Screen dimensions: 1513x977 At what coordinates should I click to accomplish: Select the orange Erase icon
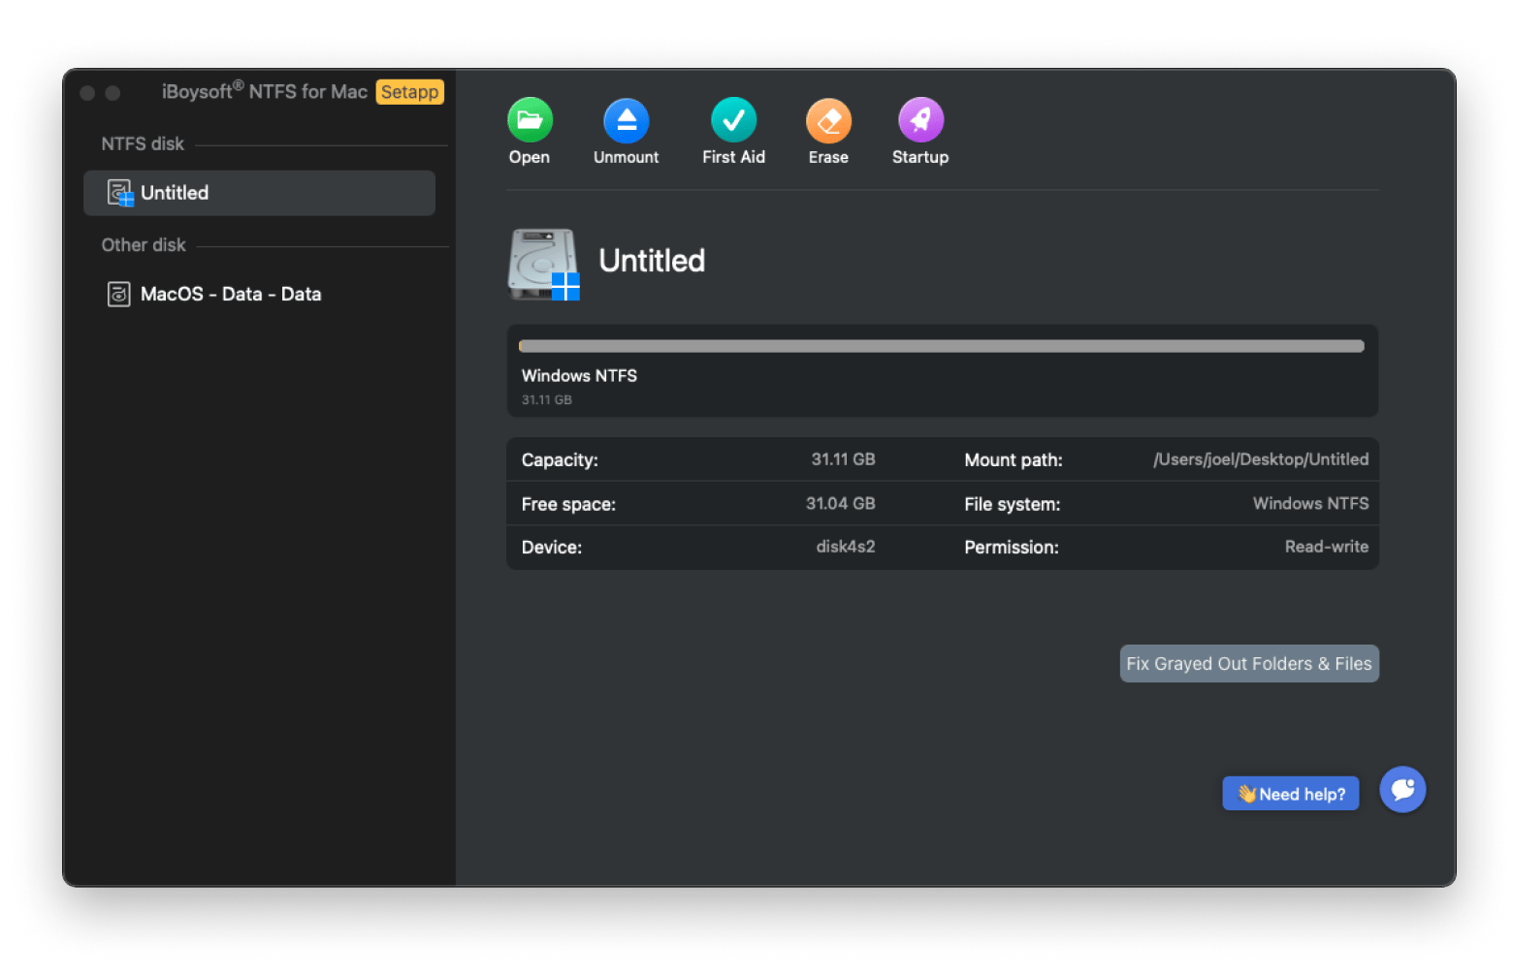tap(828, 120)
